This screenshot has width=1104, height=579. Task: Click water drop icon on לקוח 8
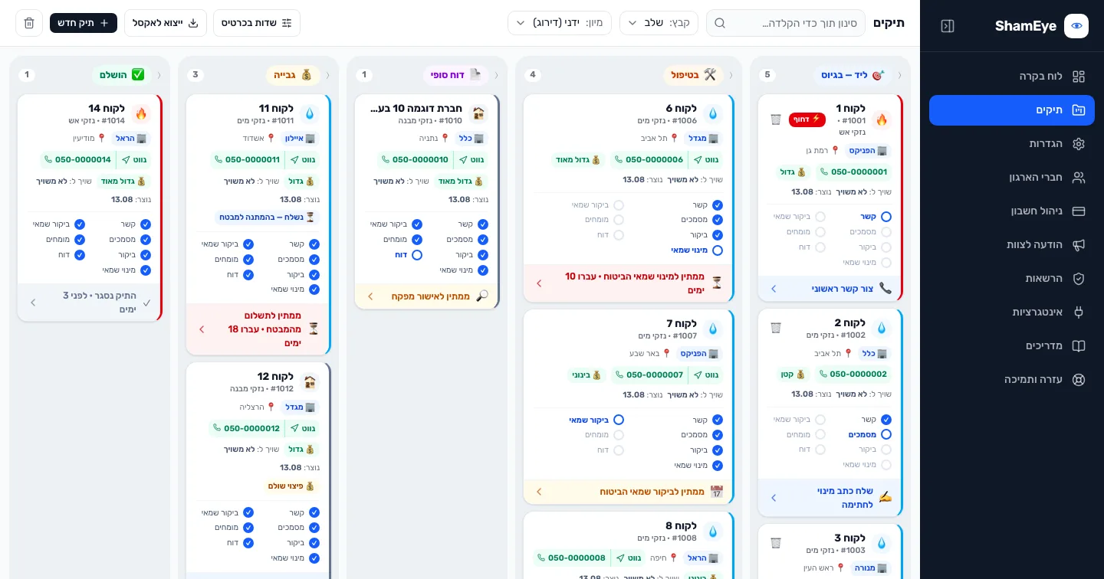pyautogui.click(x=713, y=532)
